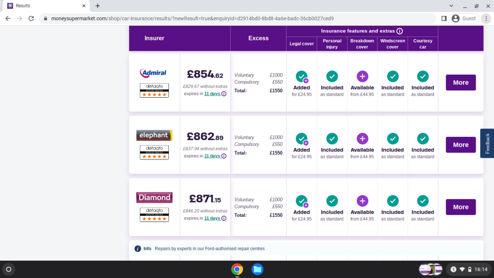Click the Admiral insurer logo
494x278 pixels.
tap(153, 73)
